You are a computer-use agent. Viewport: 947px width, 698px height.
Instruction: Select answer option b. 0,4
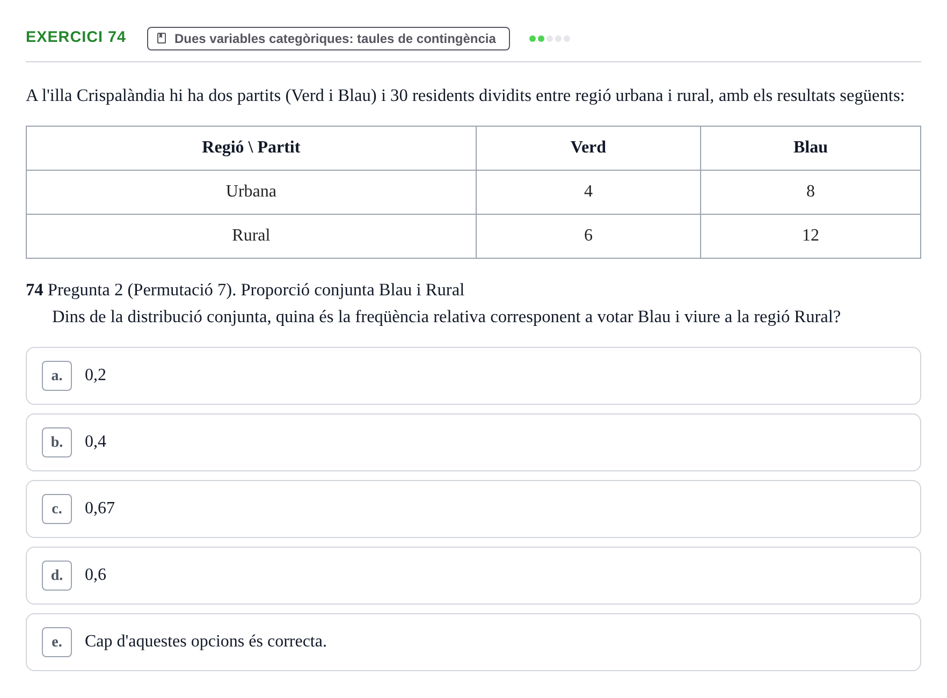pos(473,442)
